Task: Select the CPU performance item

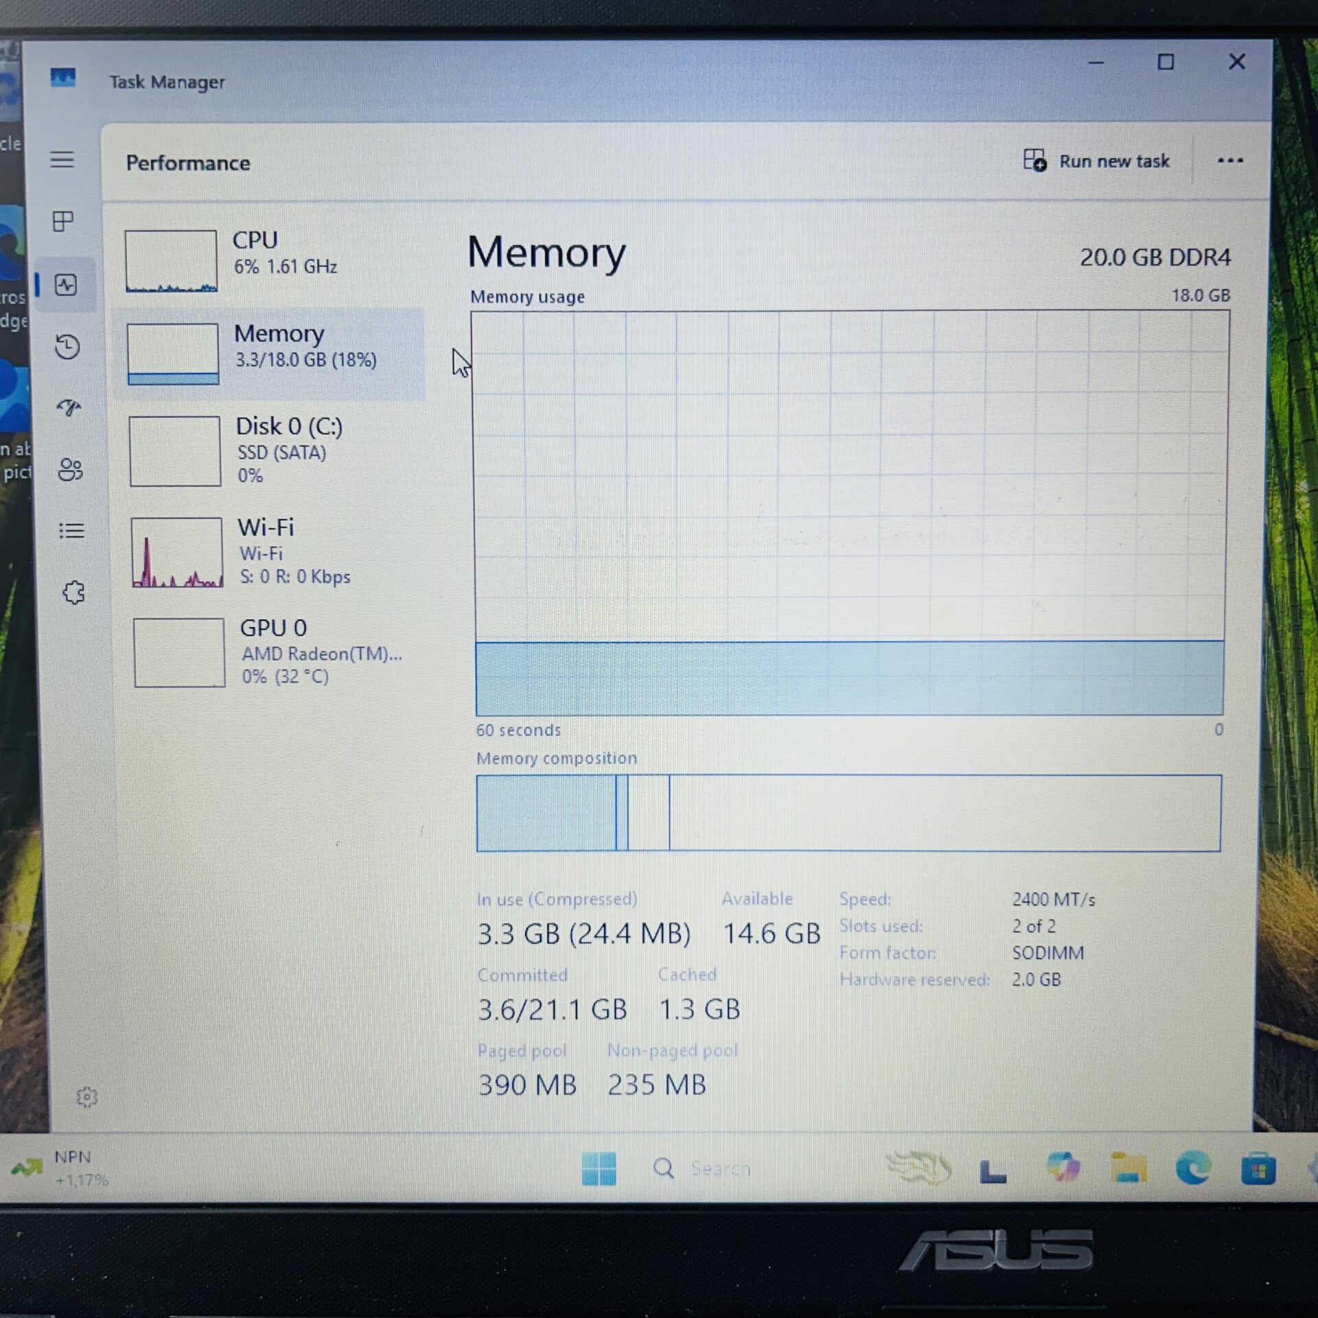Action: pyautogui.click(x=268, y=261)
